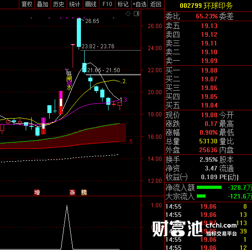252x250 pixels.
Task: Open F10 company information
Action: tap(107, 4)
